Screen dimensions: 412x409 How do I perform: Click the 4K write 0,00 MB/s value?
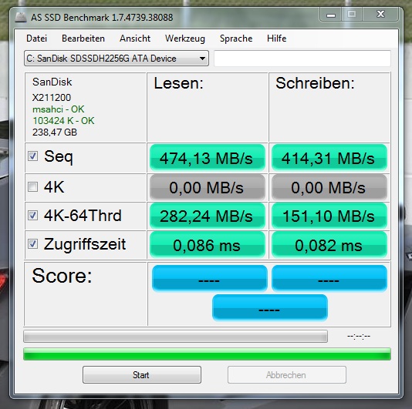tap(329, 187)
